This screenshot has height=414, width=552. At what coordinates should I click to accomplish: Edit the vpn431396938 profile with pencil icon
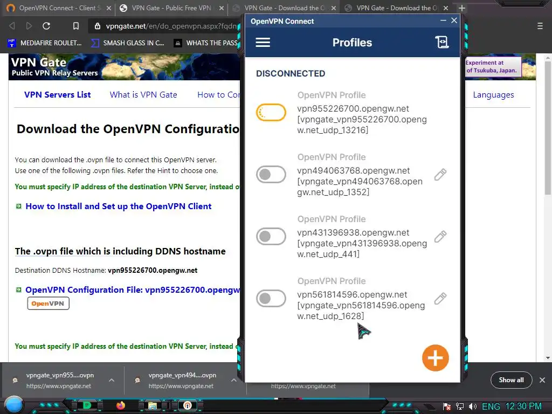click(440, 237)
